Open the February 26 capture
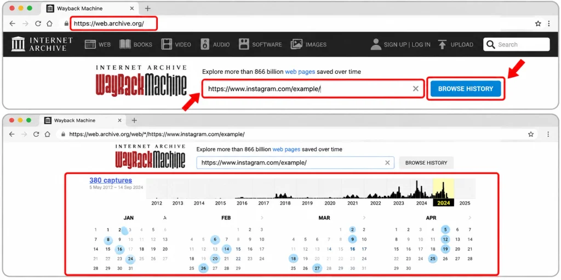The width and height of the screenshot is (561, 280). click(x=203, y=268)
